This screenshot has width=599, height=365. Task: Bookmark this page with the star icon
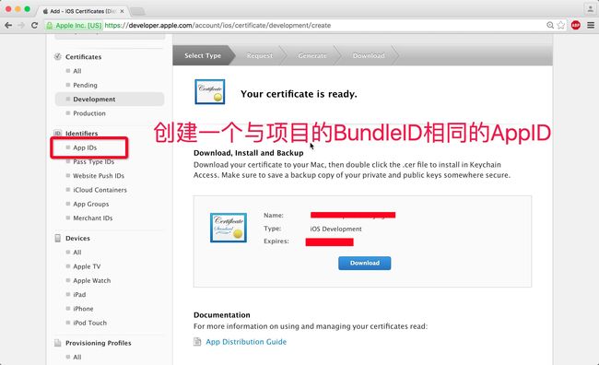[561, 25]
